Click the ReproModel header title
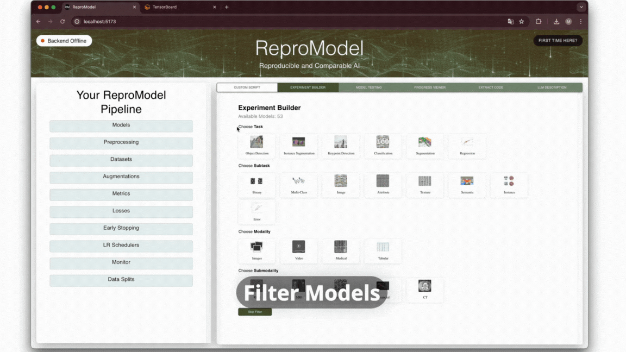The image size is (626, 352). [309, 48]
